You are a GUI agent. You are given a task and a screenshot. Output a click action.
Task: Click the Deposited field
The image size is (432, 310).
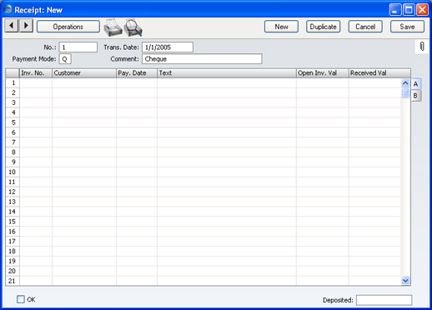pyautogui.click(x=384, y=300)
